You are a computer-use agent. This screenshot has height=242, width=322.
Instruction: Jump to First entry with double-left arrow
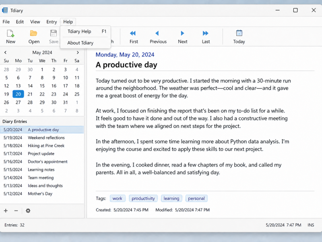pyautogui.click(x=133, y=33)
